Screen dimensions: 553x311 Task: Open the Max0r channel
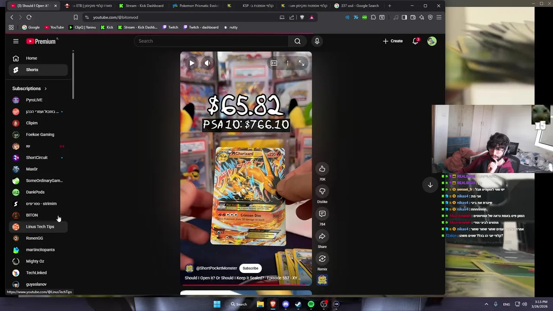click(38, 169)
